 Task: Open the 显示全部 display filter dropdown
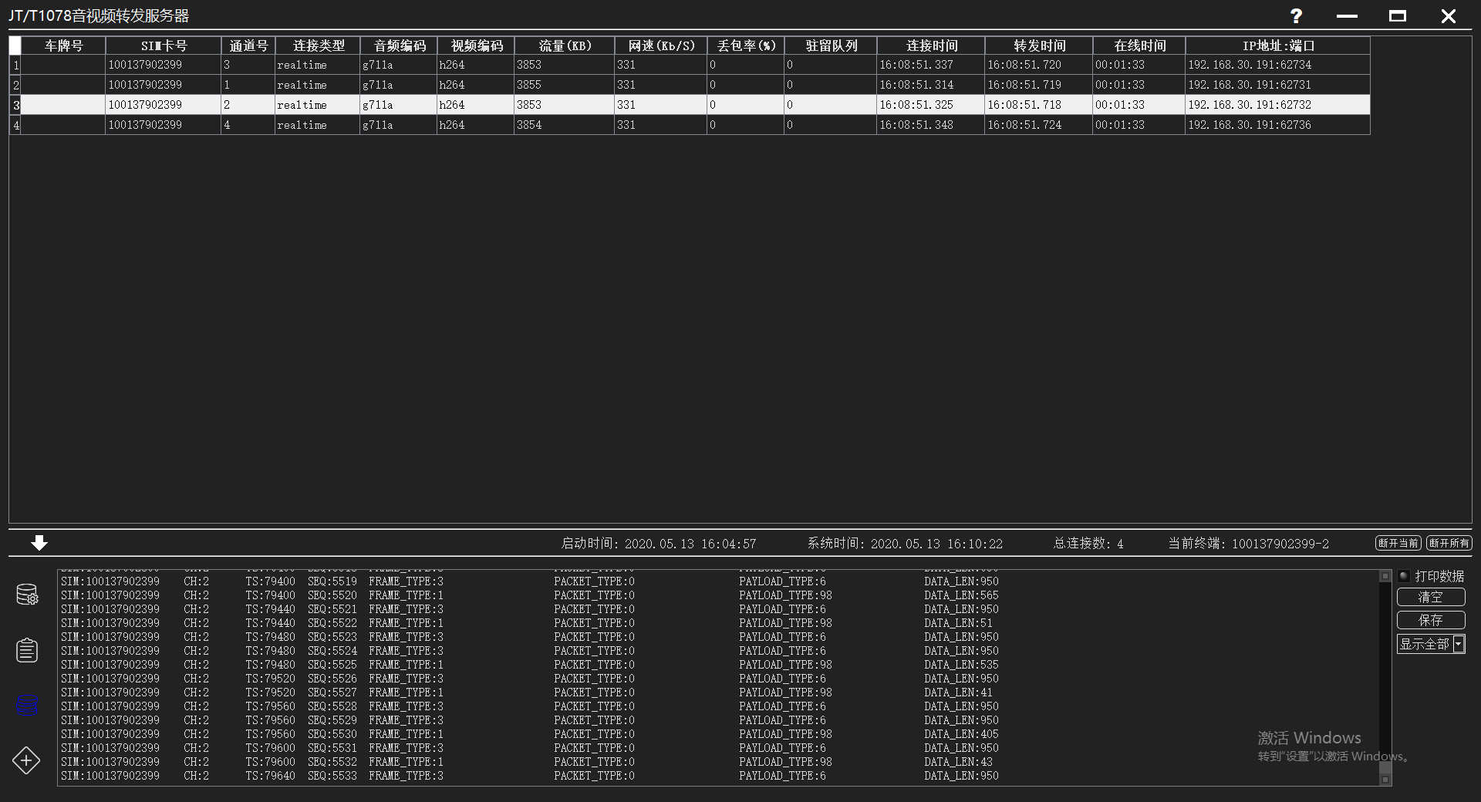click(x=1458, y=644)
